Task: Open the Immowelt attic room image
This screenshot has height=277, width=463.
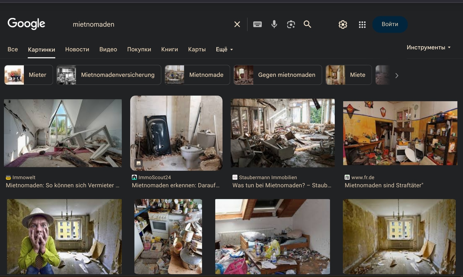Action: (x=63, y=133)
